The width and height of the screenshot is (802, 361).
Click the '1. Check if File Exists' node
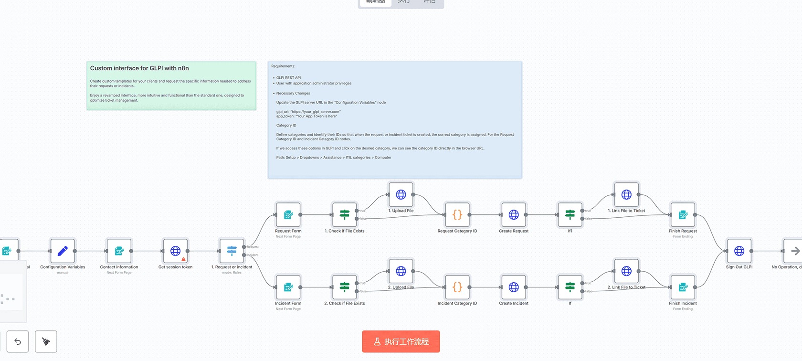click(x=344, y=215)
